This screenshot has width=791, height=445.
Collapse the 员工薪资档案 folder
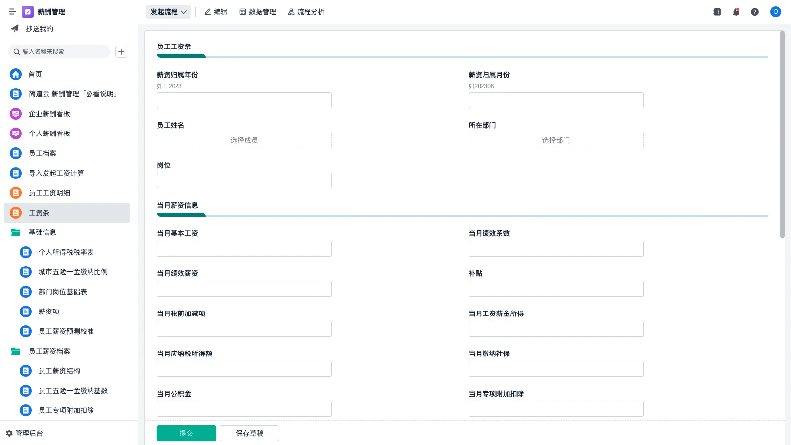16,351
